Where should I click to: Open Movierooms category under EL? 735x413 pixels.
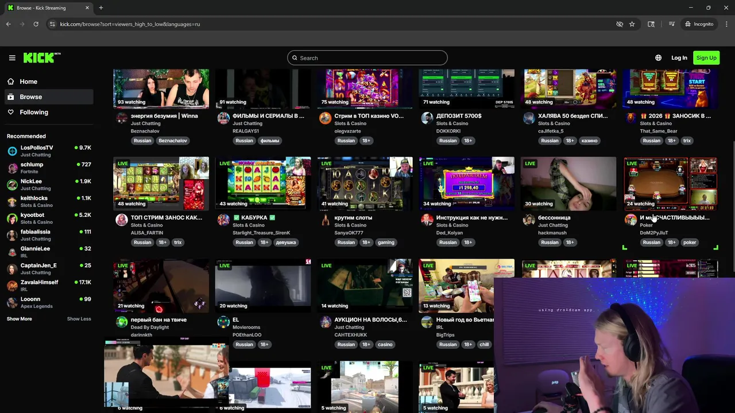click(x=246, y=328)
